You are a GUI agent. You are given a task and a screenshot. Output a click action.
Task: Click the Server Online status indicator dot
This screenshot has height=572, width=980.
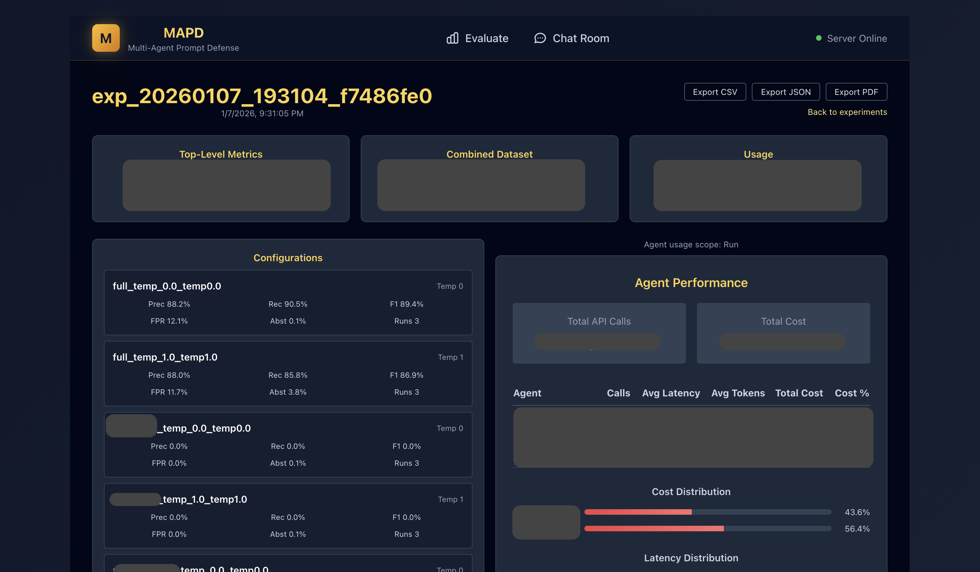point(818,38)
